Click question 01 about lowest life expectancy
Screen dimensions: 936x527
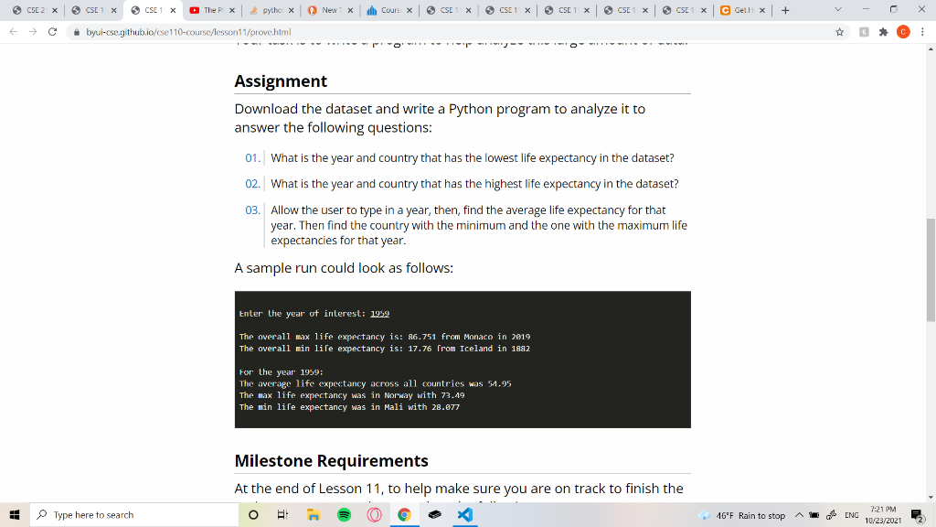pyautogui.click(x=473, y=157)
